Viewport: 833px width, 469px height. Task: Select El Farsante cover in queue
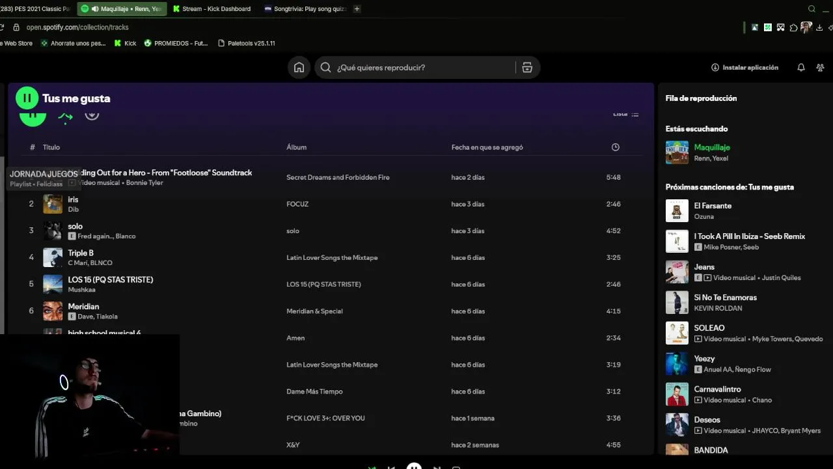pos(677,210)
